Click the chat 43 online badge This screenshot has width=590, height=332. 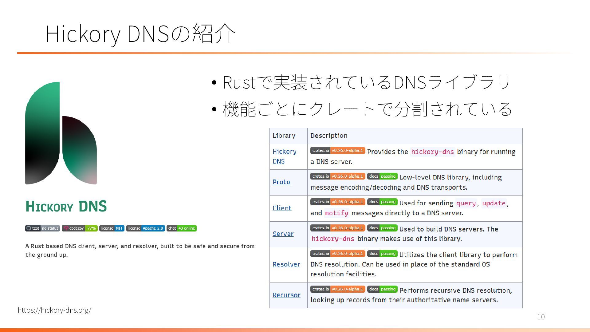181,228
